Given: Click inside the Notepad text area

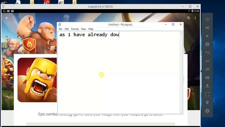Looking at the screenshot, I should coord(119,72).
